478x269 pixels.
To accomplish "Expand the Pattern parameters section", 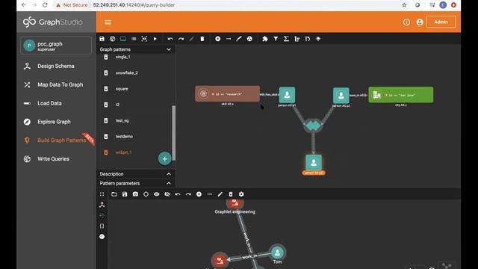I will 169,183.
